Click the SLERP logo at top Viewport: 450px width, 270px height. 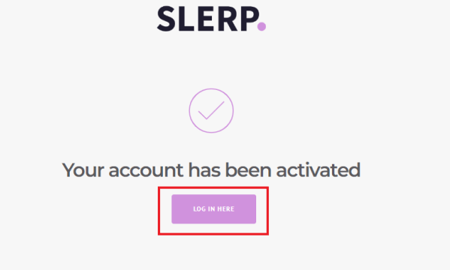tap(212, 19)
